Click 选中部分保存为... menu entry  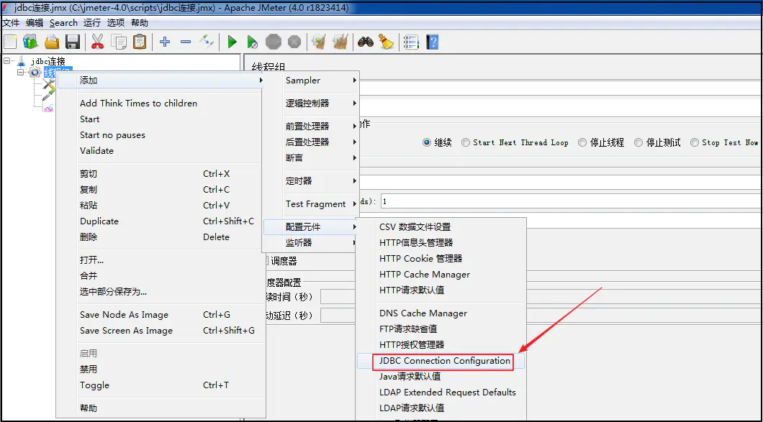click(160, 292)
